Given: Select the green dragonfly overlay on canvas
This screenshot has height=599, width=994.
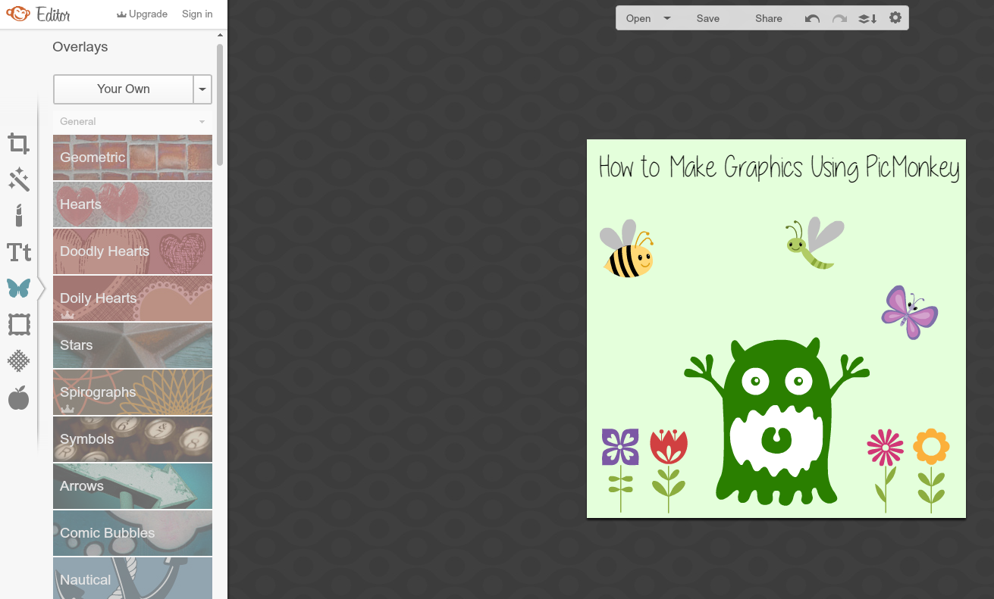Looking at the screenshot, I should 815,243.
